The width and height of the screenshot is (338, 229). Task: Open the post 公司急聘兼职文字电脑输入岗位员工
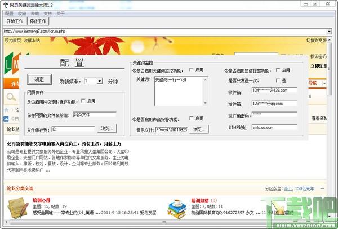coord(64,144)
